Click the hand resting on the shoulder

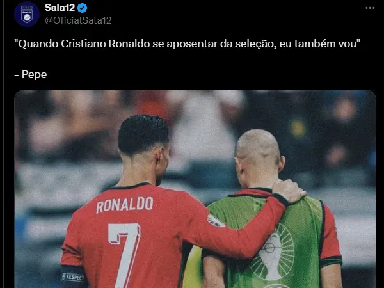[x=289, y=191]
